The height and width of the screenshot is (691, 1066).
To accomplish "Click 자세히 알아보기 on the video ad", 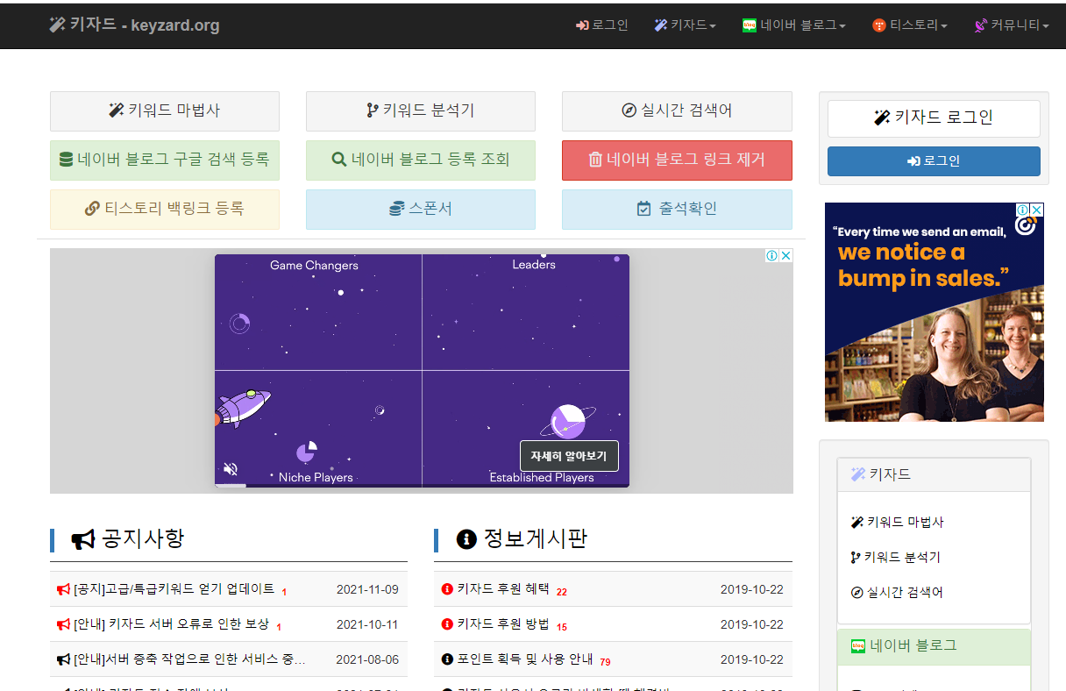I will pyautogui.click(x=569, y=456).
